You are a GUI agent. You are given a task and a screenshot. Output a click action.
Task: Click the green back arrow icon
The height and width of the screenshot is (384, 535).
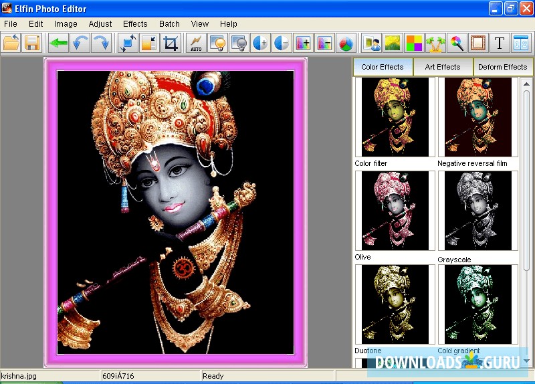(59, 43)
